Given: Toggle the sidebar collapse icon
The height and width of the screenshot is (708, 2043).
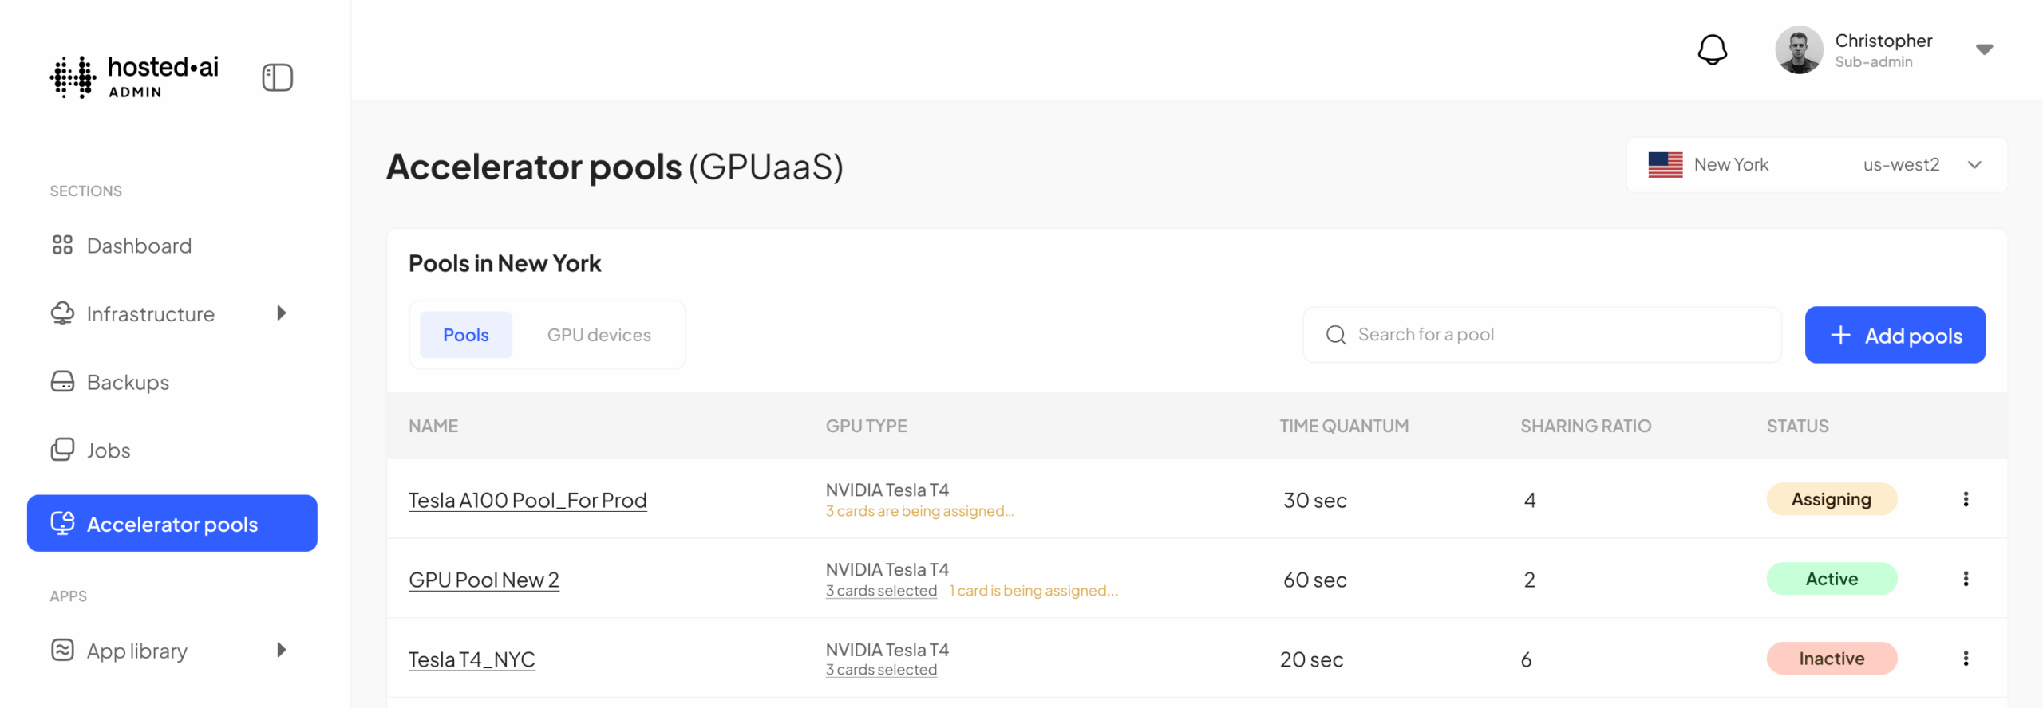Looking at the screenshot, I should [x=277, y=77].
